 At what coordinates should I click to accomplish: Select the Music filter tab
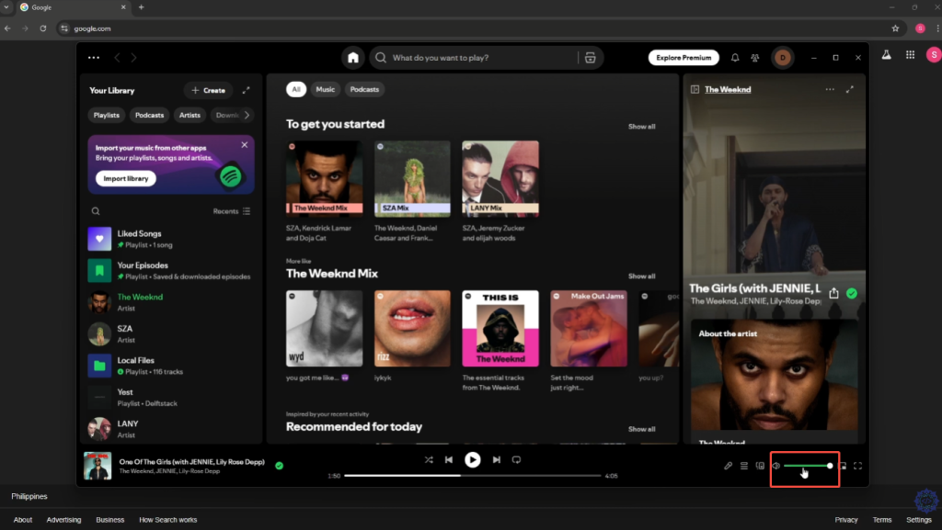(325, 89)
